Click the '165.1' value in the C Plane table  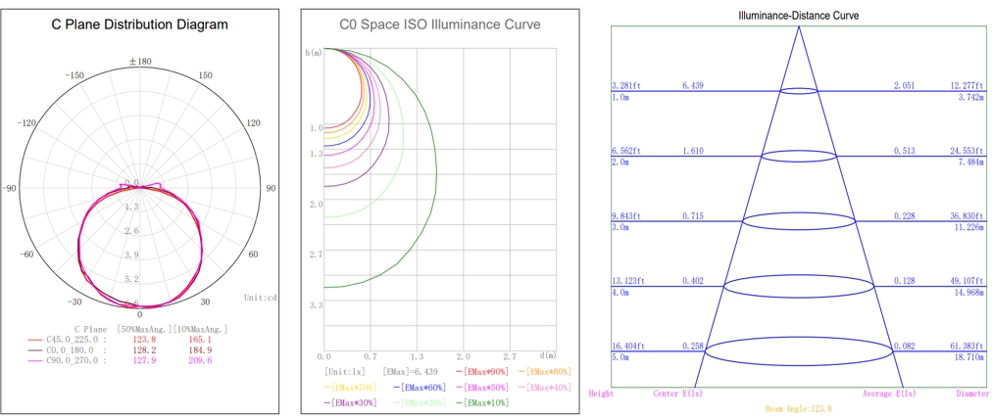[201, 340]
